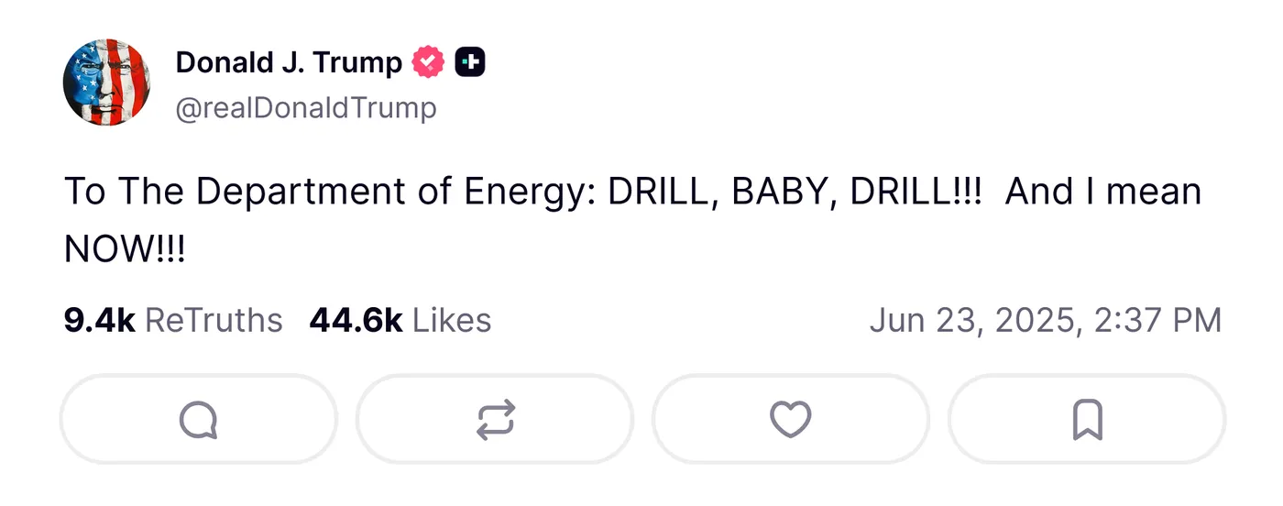Click the "2:37 PM" time text
This screenshot has height=506, width=1283.
1157,320
